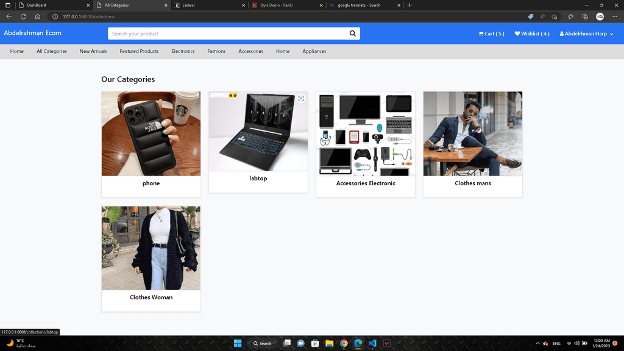Add this page to favorites star icon
The width and height of the screenshot is (624, 351).
[x=555, y=16]
